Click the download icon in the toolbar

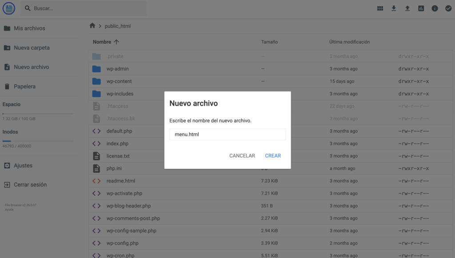point(394,8)
